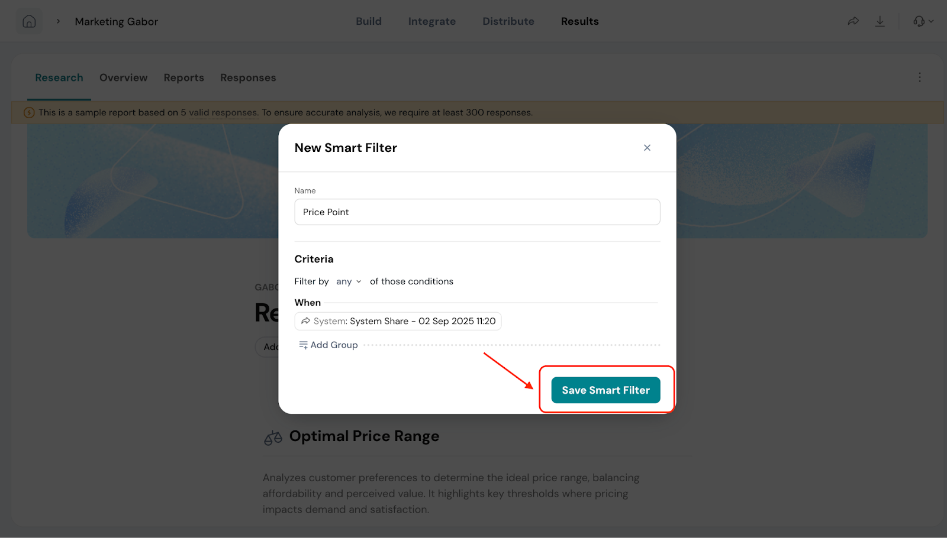
Task: Click the warning icon in sample banner
Action: (x=29, y=112)
